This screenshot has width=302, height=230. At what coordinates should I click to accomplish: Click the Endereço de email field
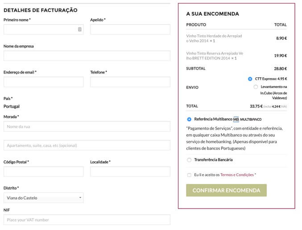[x=43, y=82]
